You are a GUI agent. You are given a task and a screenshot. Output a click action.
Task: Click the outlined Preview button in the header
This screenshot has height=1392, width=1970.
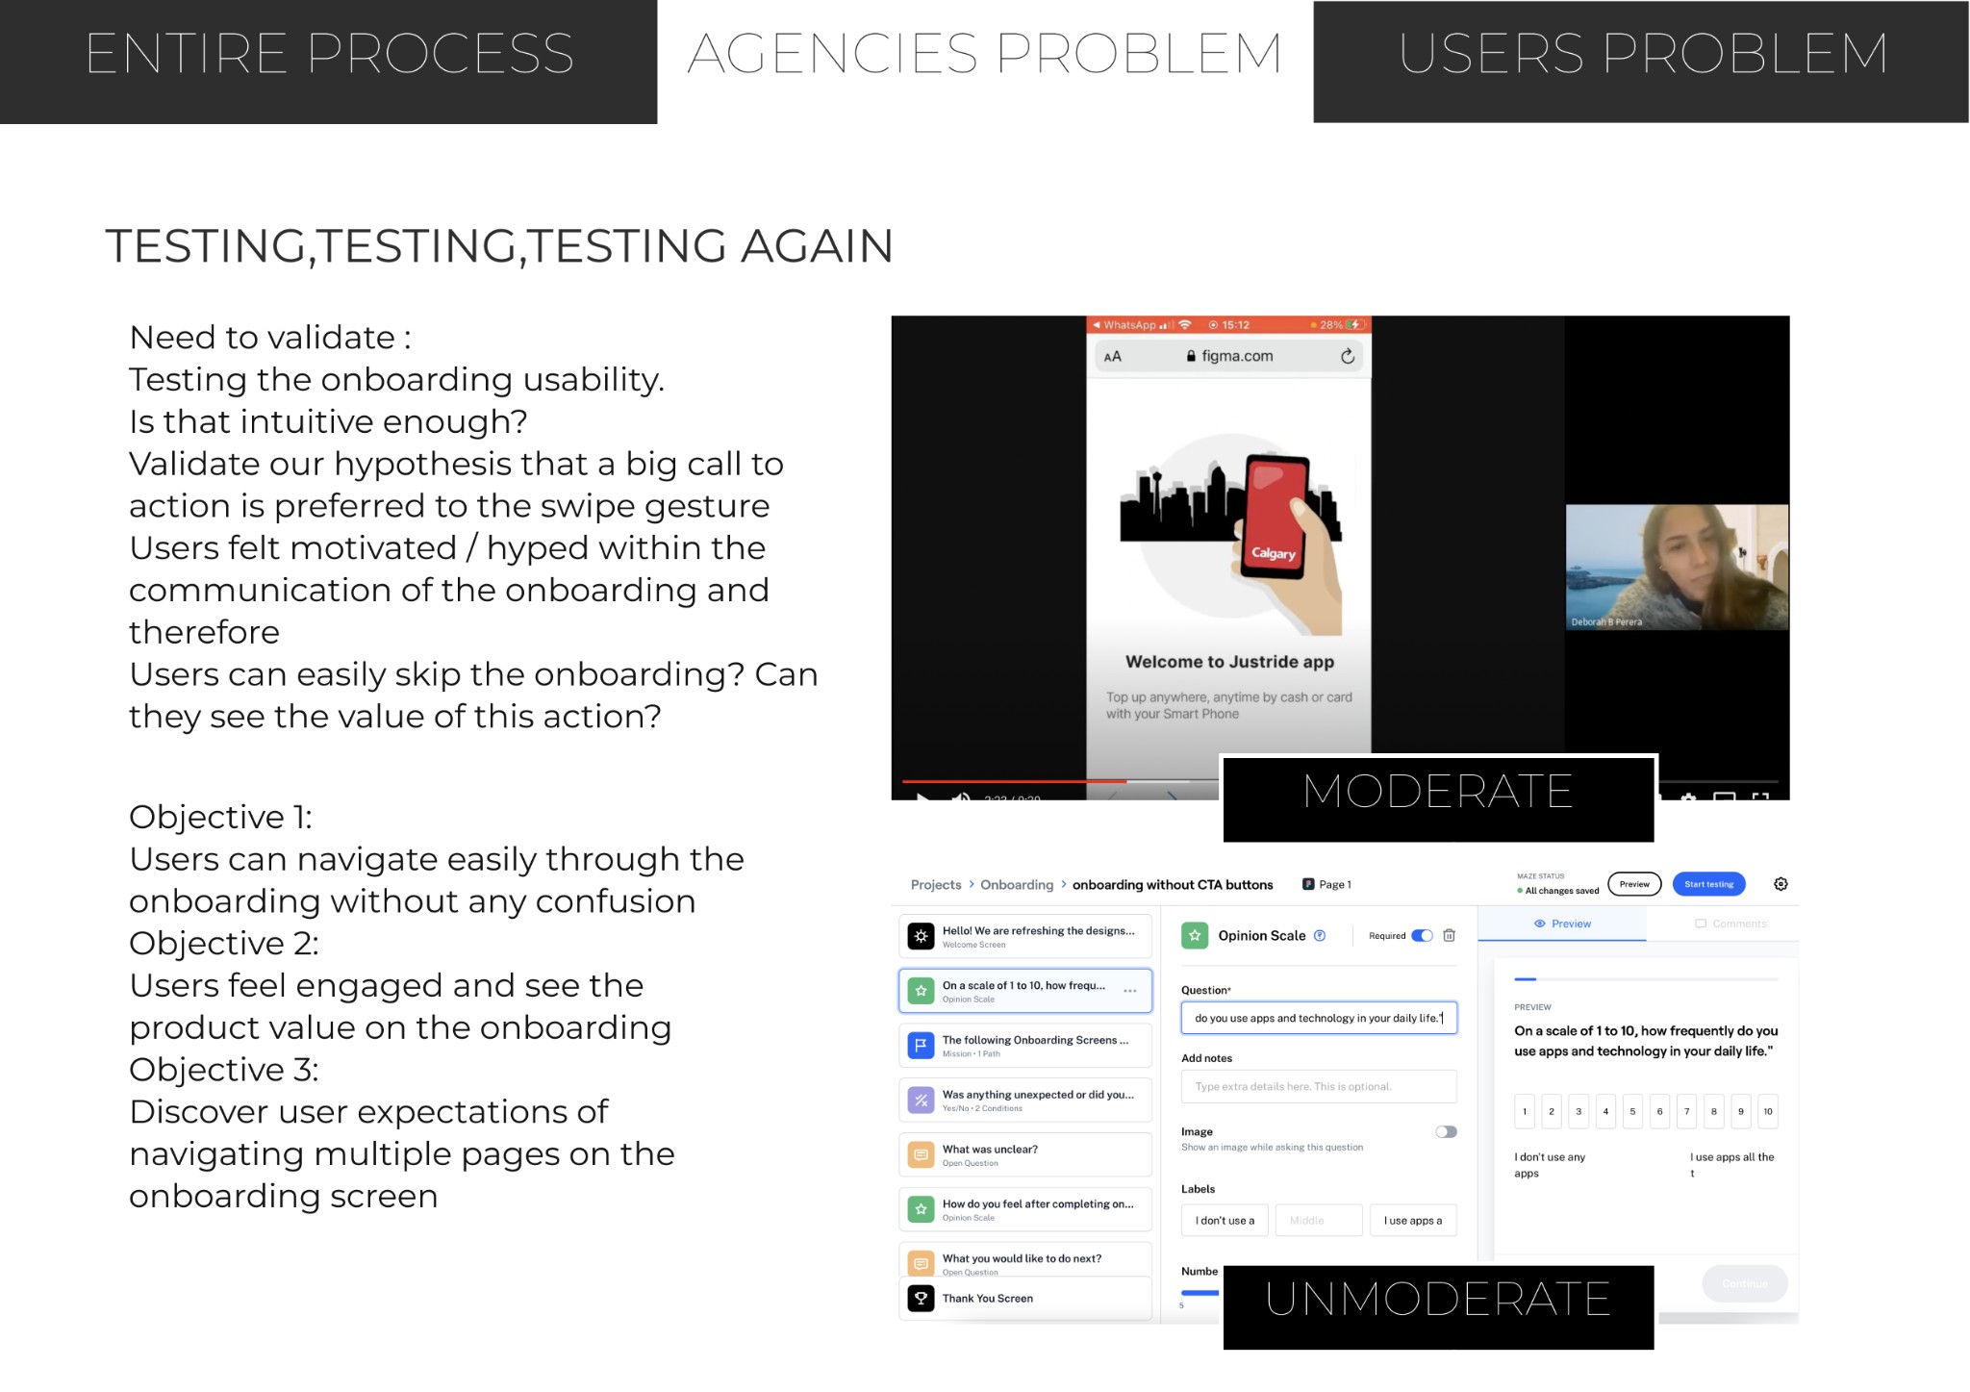(1633, 884)
